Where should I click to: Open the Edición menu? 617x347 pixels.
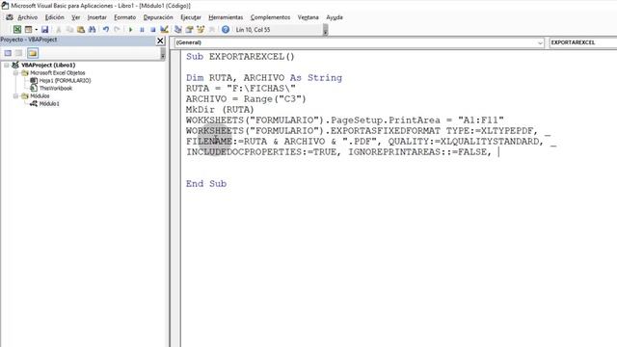54,17
